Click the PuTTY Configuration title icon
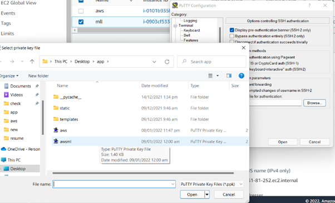 (175, 6)
